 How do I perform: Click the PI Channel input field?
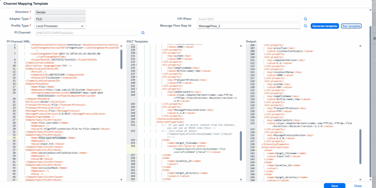tap(86, 33)
